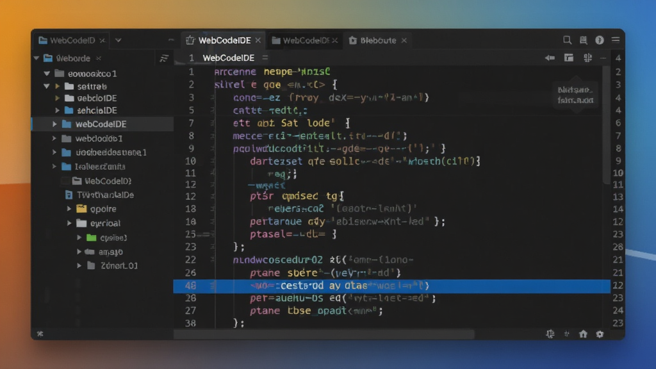The image size is (656, 369).
Task: Expand the Zdnort_01 folder
Action: [x=79, y=265]
